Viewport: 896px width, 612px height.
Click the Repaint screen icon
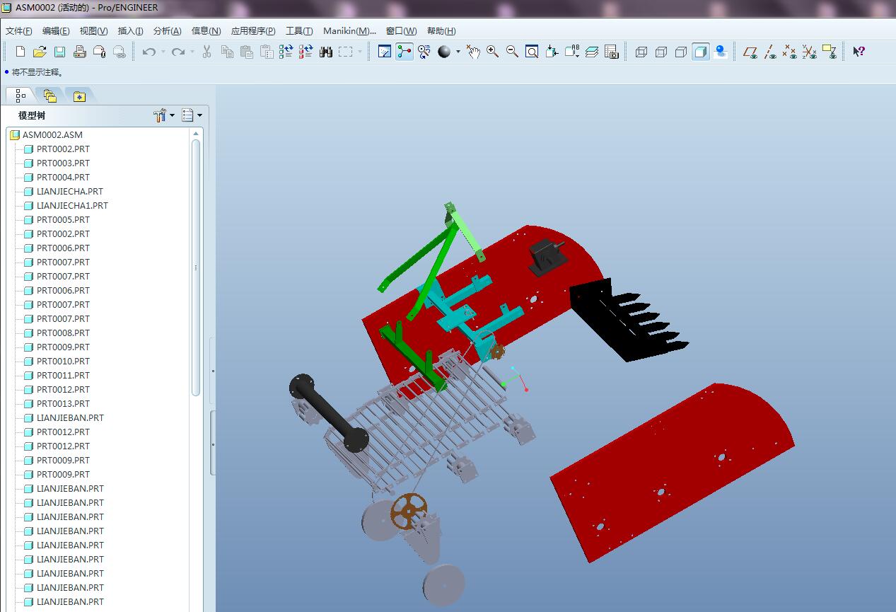(385, 52)
